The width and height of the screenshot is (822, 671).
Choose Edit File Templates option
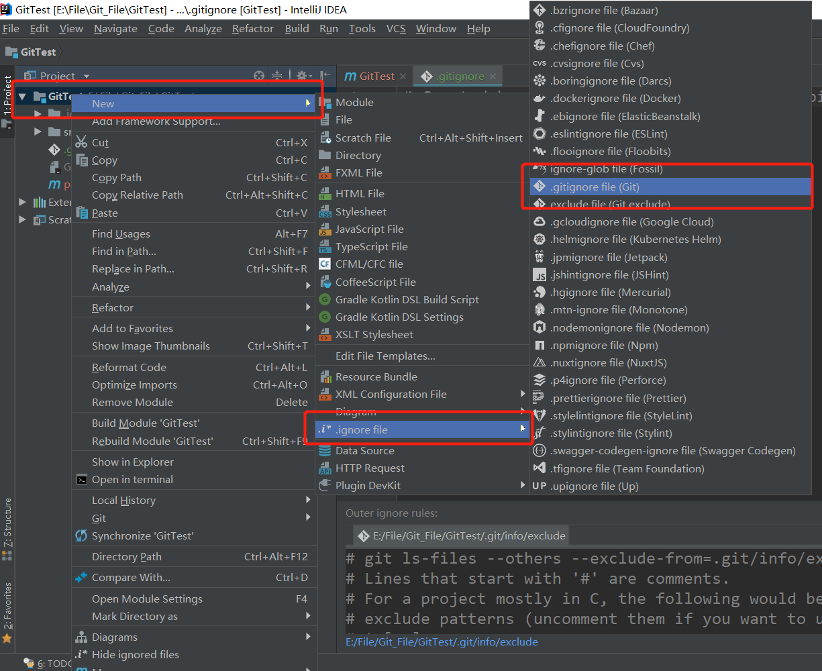click(x=423, y=356)
